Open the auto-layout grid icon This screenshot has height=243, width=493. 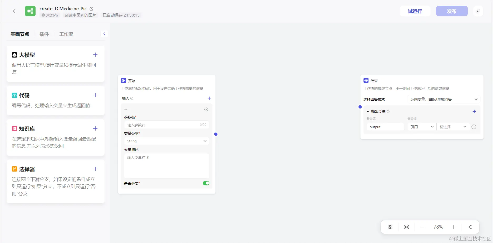click(390, 227)
